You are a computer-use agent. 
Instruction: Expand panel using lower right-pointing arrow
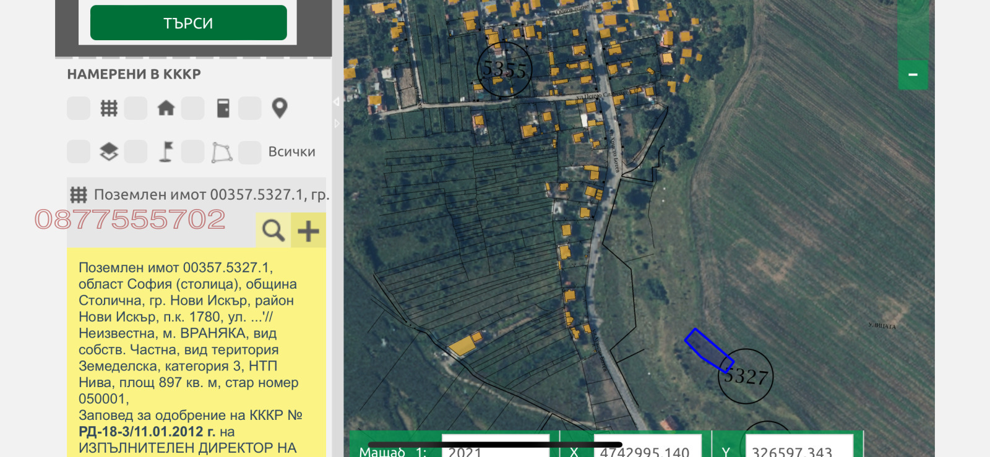pos(337,124)
